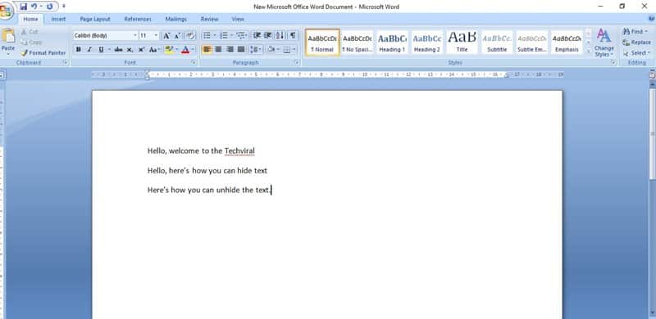Click the vertical scrollbar thumb

coord(653,133)
